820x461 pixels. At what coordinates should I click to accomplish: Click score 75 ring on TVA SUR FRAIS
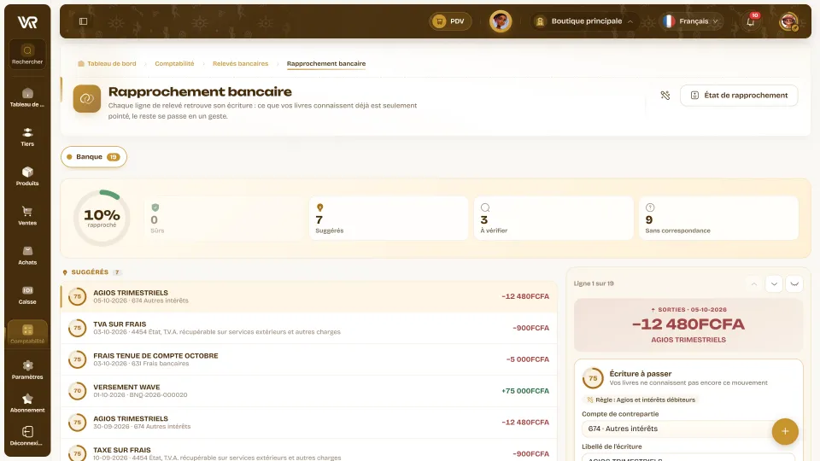click(78, 328)
